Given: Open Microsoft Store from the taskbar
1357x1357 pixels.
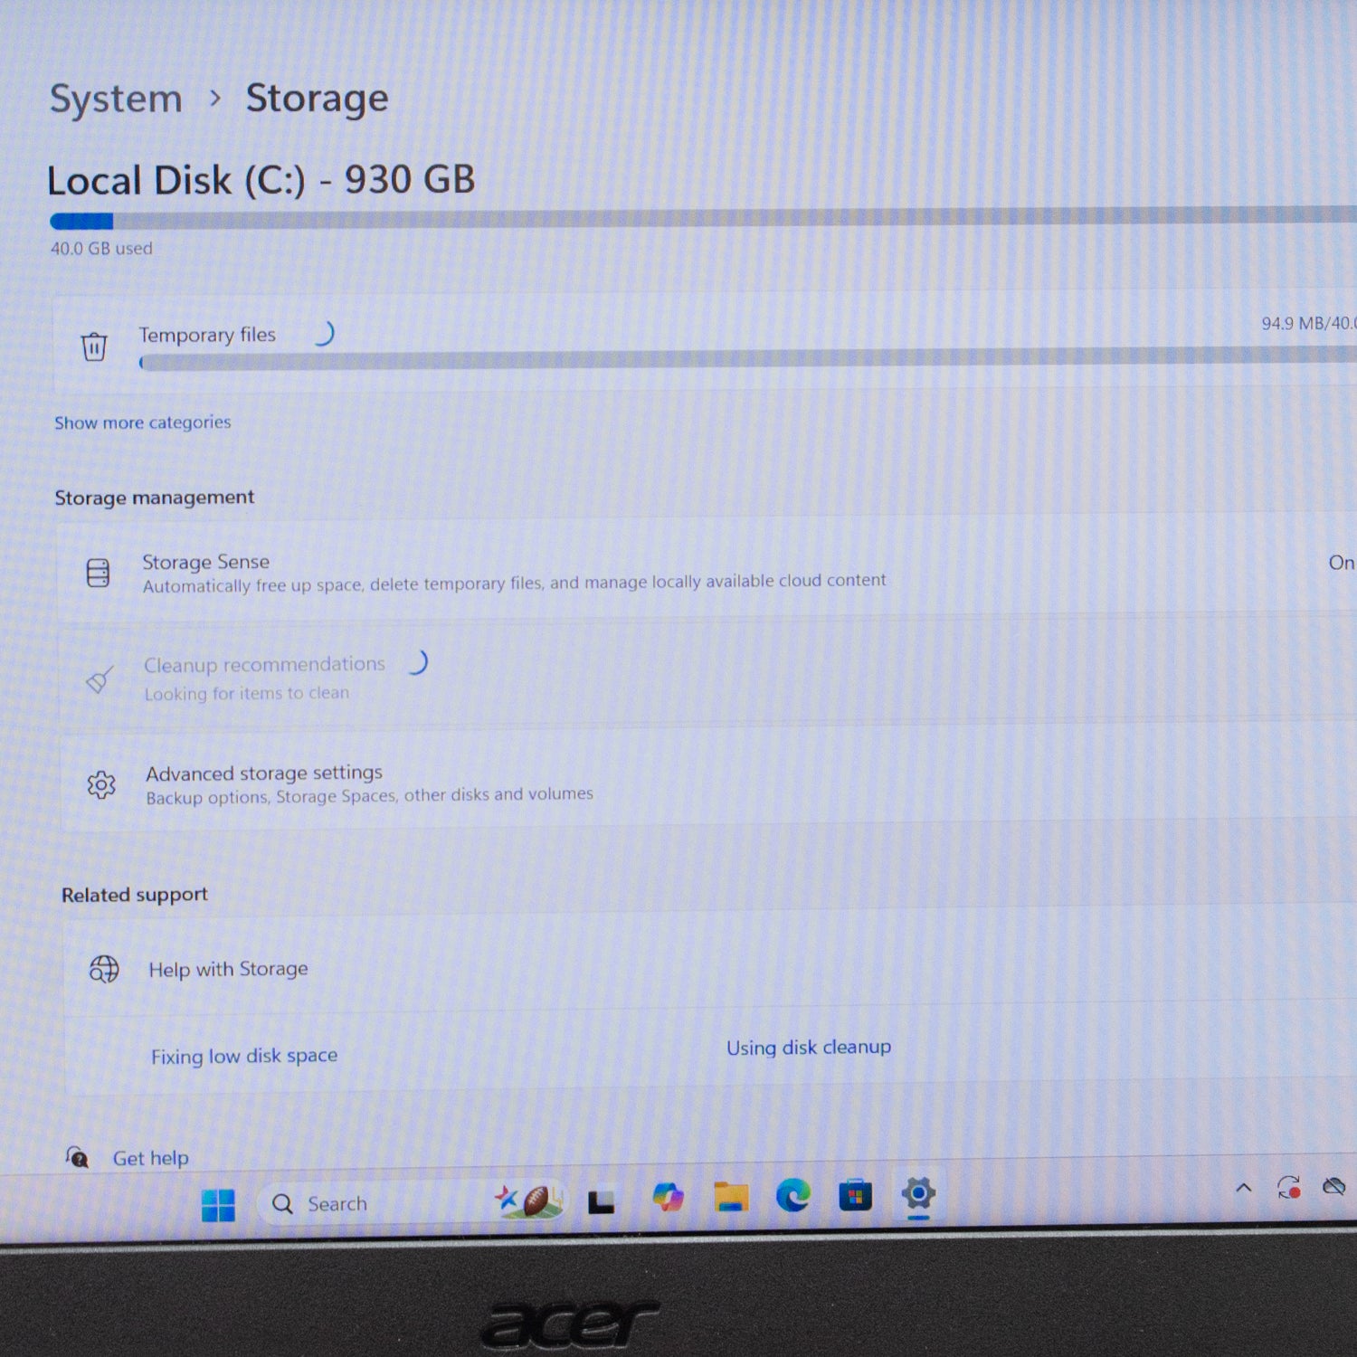Looking at the screenshot, I should click(x=855, y=1196).
